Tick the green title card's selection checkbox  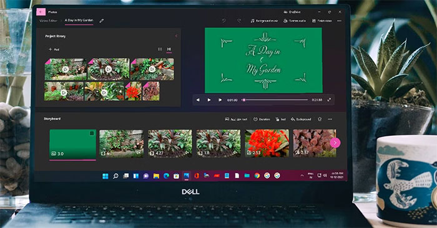tap(91, 134)
